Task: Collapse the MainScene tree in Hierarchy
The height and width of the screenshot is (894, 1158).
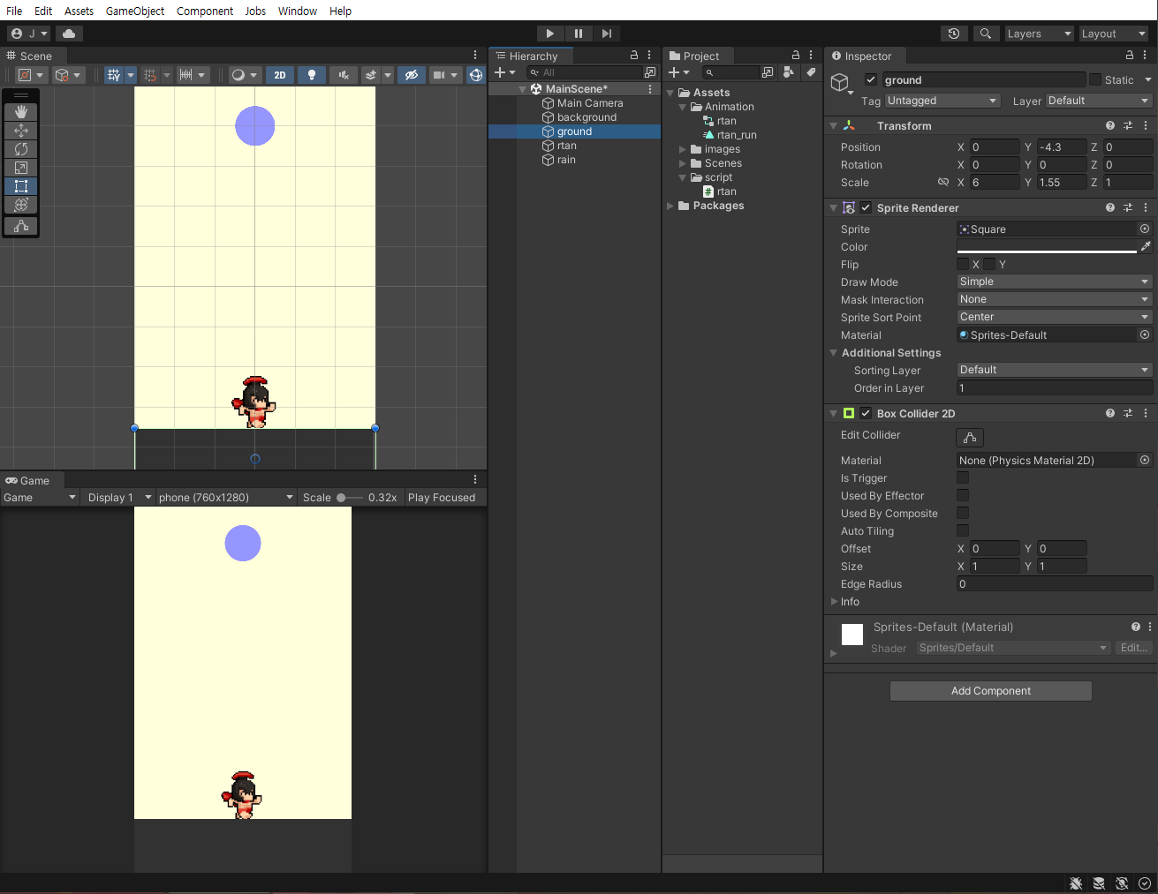Action: 523,89
